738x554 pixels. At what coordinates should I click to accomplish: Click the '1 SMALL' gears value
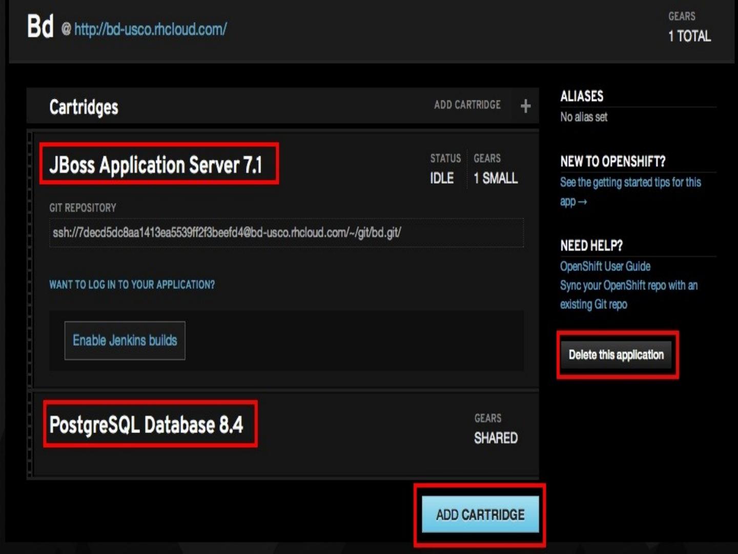click(495, 178)
